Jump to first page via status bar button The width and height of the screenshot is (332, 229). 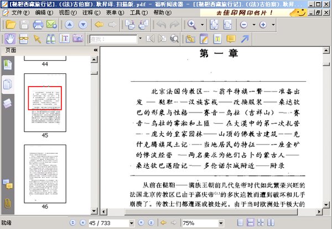click(x=72, y=223)
